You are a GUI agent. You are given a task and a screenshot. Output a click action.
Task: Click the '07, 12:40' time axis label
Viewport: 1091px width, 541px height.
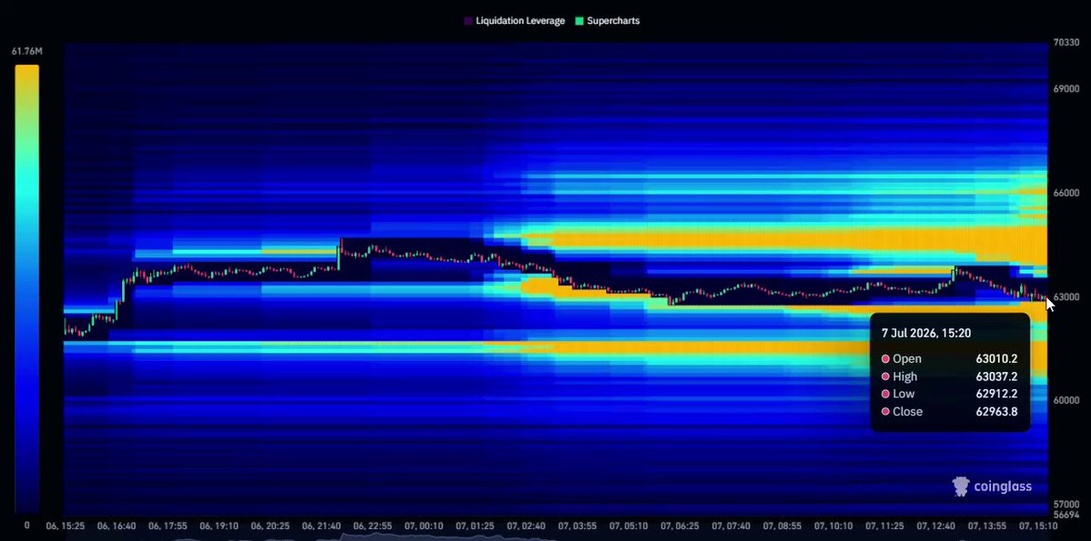(x=936, y=526)
